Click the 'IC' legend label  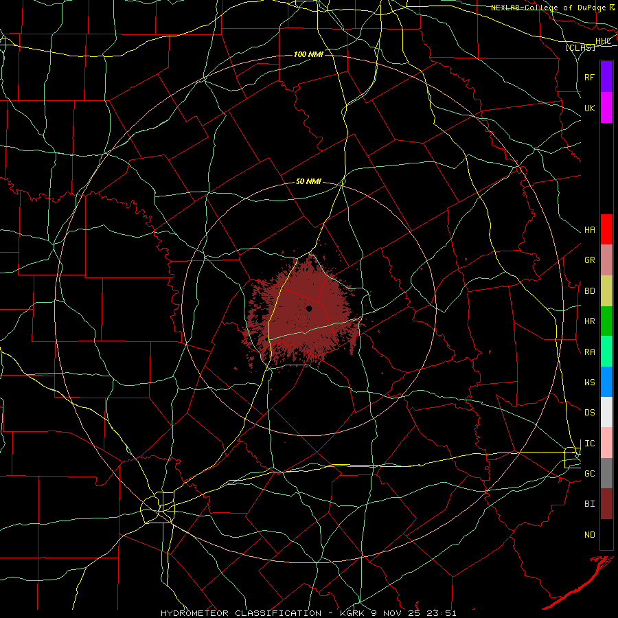click(590, 444)
